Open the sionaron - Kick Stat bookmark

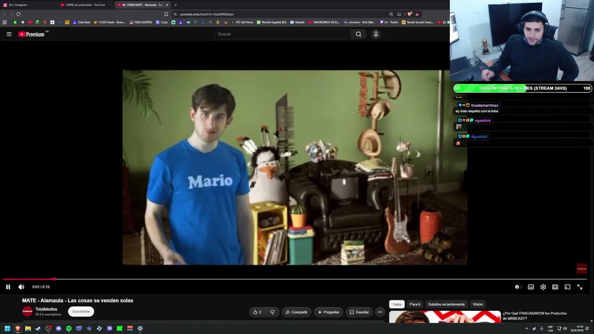point(360,22)
